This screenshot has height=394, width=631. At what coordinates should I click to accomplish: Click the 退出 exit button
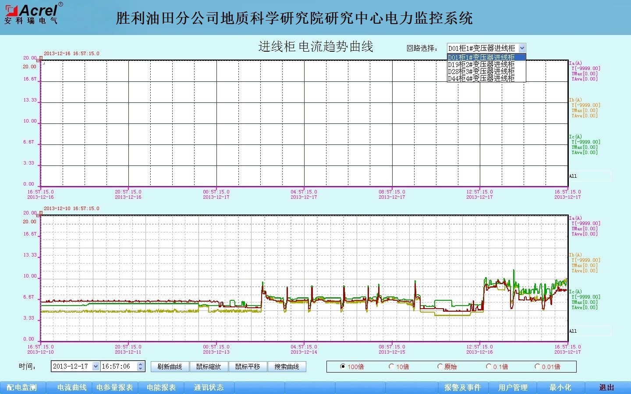coord(606,387)
